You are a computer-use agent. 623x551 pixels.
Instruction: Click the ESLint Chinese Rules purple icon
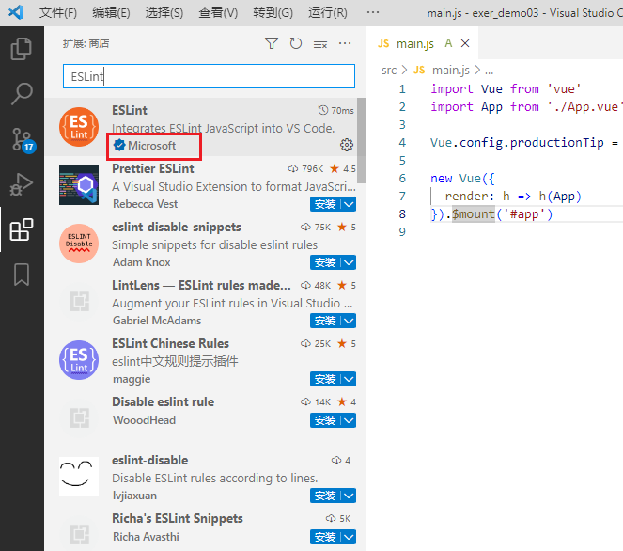click(x=79, y=360)
